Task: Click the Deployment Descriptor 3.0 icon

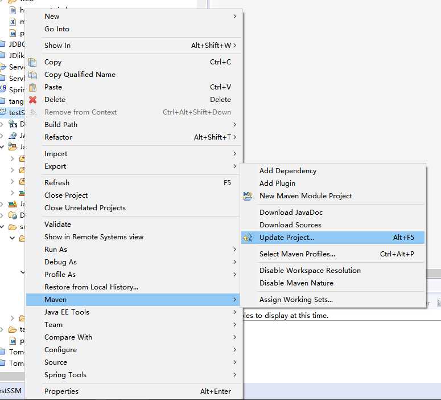Action: pyautogui.click(x=13, y=124)
